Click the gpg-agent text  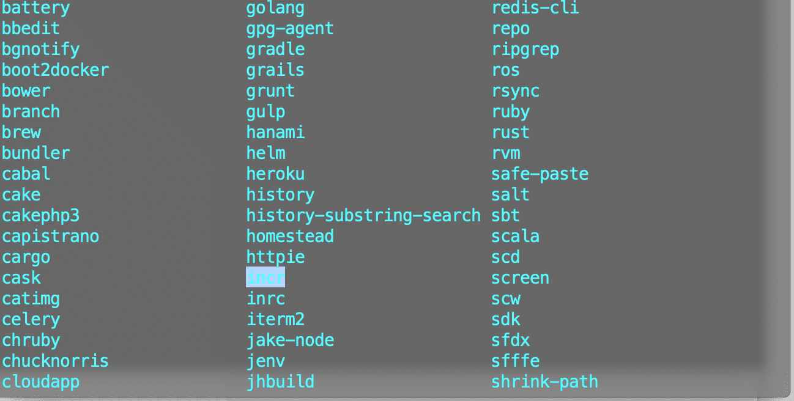[x=290, y=29]
